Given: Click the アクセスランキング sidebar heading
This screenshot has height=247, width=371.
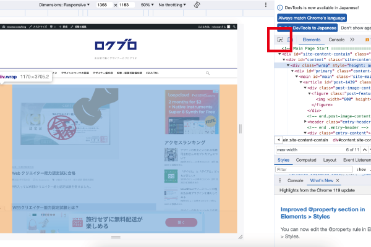Looking at the screenshot, I should click(x=185, y=143).
